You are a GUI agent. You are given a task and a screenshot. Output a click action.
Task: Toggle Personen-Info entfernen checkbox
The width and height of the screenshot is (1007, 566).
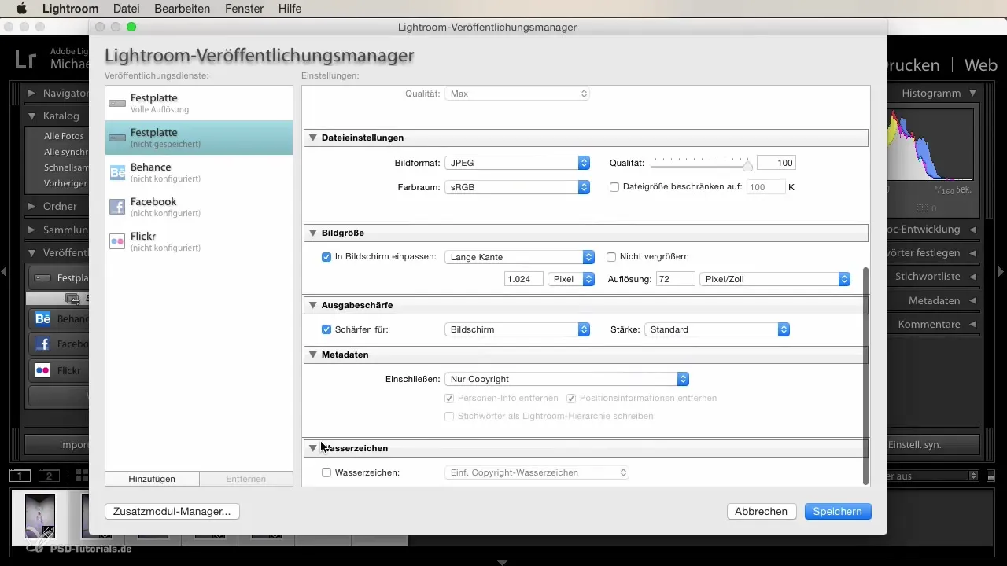point(449,399)
